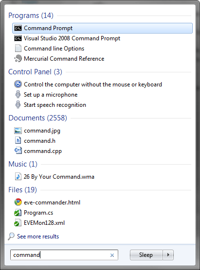Click the Chrome icon for eve-commander.html
The width and height of the screenshot is (200, 270).
coord(18,202)
